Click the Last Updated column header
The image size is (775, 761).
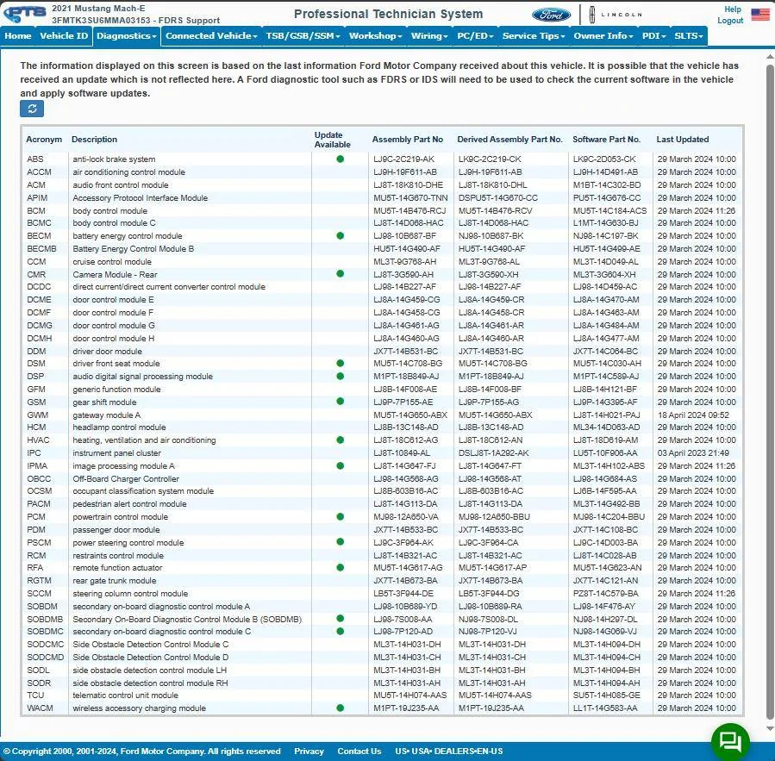683,140
